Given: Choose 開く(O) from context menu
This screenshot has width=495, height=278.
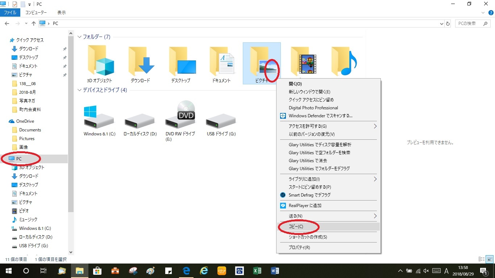Looking at the screenshot, I should point(328,84).
